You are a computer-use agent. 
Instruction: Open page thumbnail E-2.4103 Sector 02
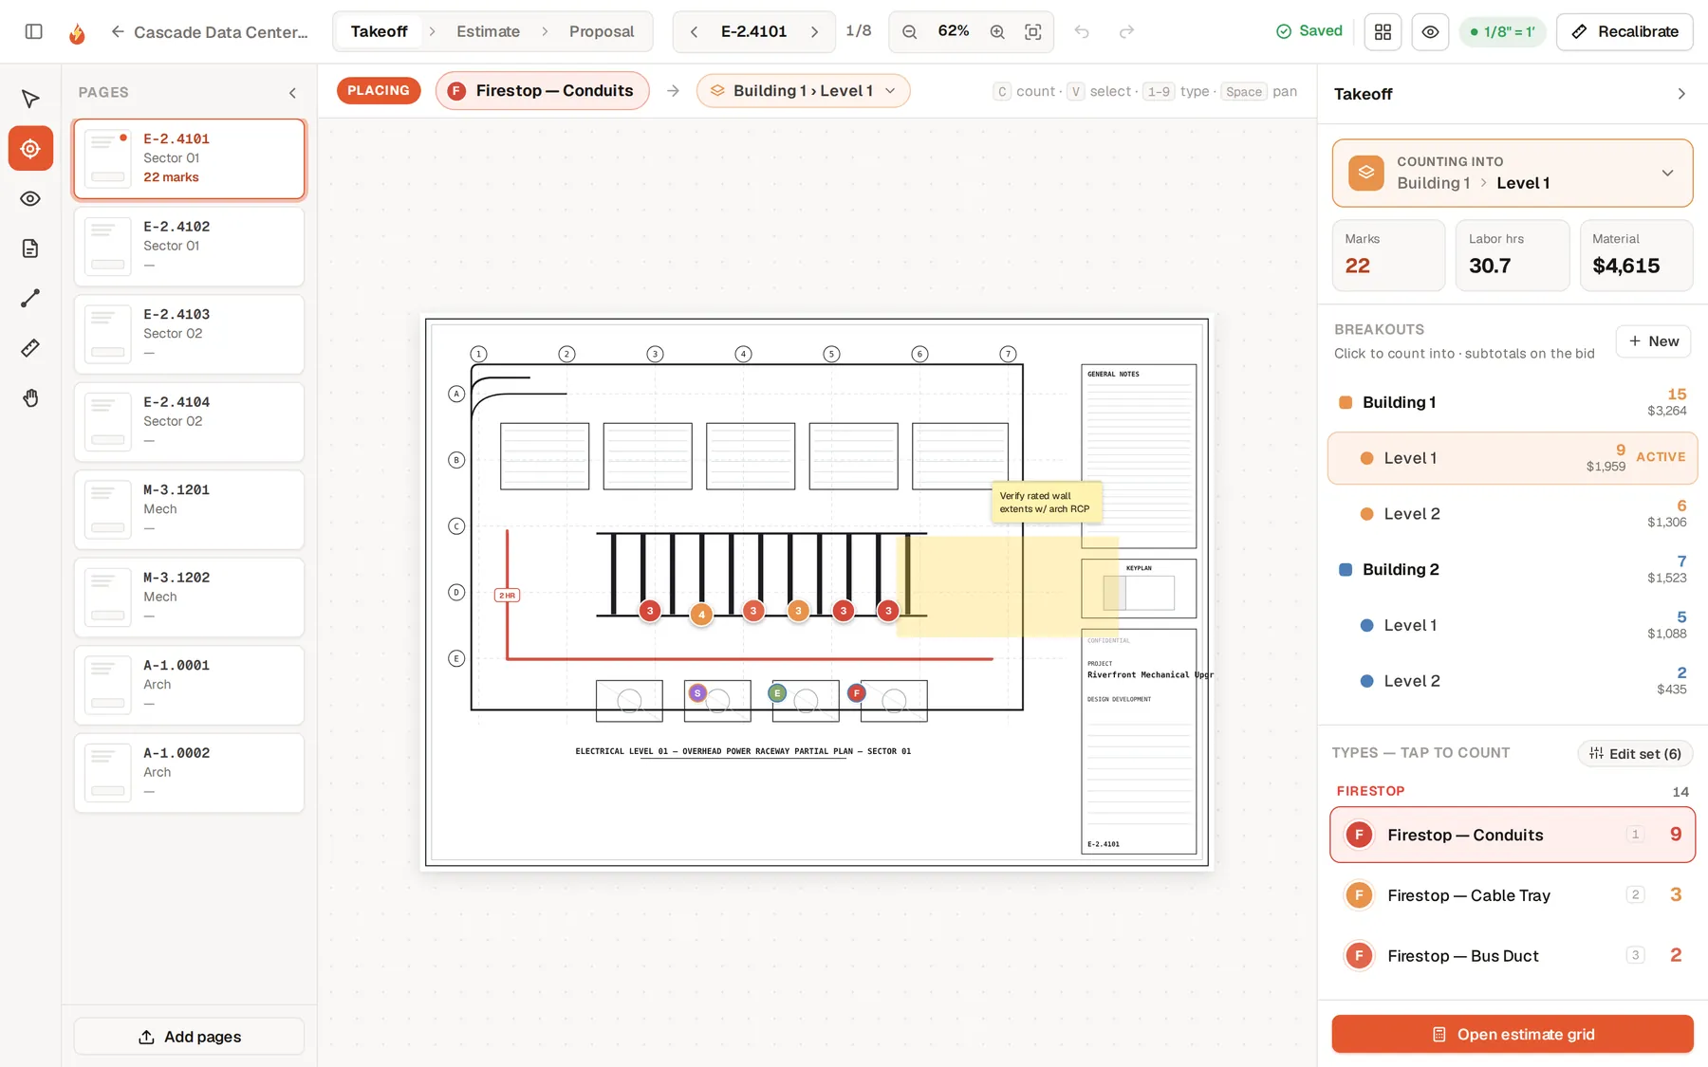point(189,334)
